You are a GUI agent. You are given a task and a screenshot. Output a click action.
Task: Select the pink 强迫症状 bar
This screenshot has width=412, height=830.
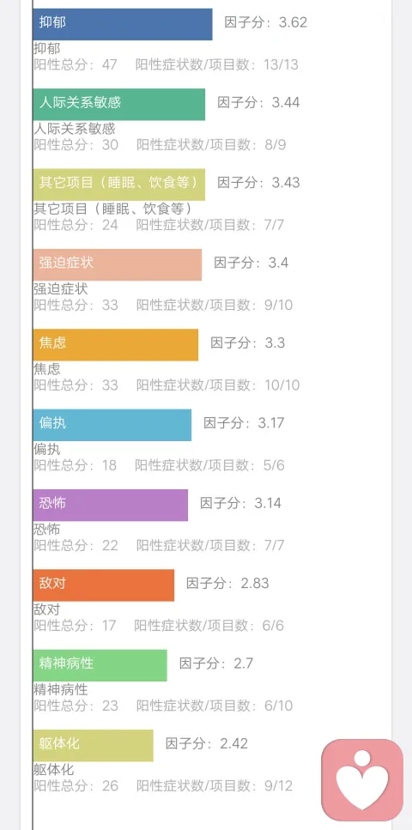[x=118, y=264]
